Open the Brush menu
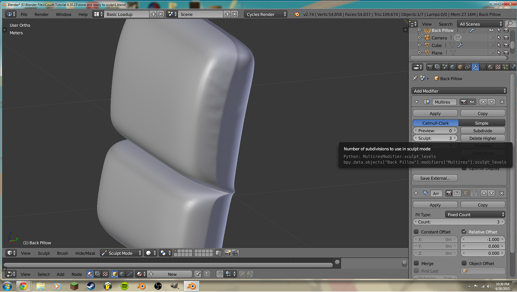The height and width of the screenshot is (292, 517). (63, 253)
